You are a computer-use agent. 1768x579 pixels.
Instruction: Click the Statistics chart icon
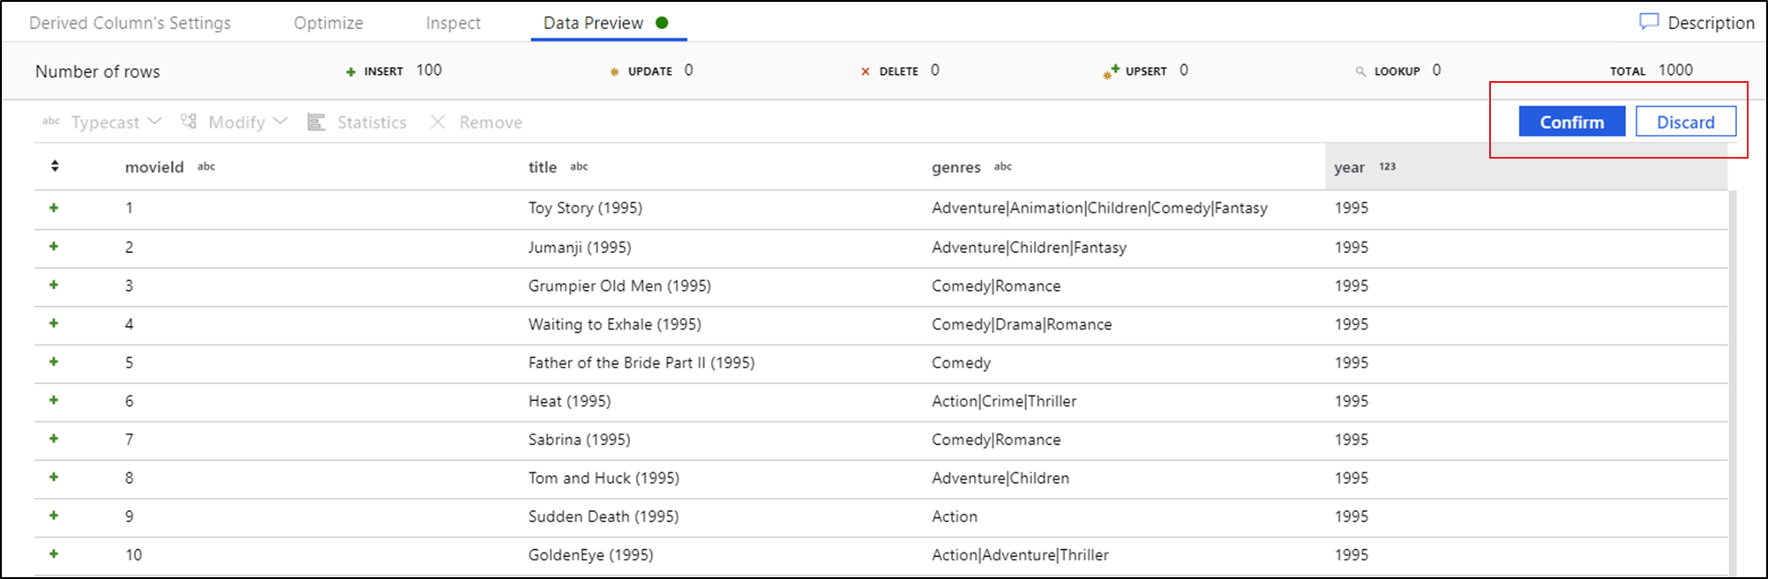pos(316,122)
